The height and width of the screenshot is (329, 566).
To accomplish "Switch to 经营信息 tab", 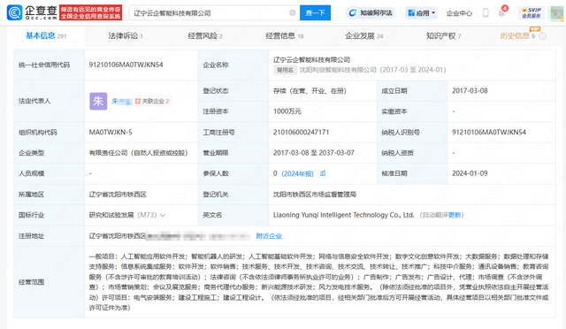I will click(x=285, y=35).
